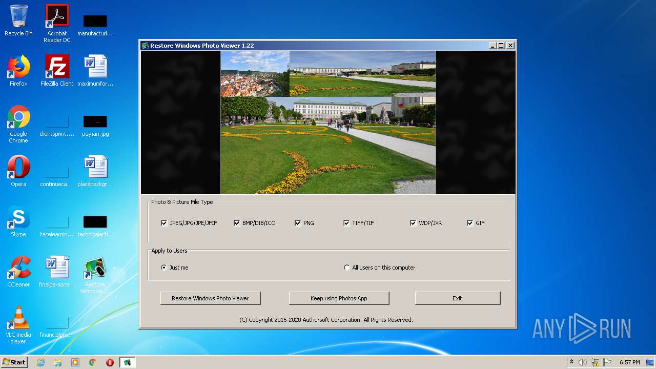
Task: Click the volume speaker tray icon
Action: (x=583, y=362)
